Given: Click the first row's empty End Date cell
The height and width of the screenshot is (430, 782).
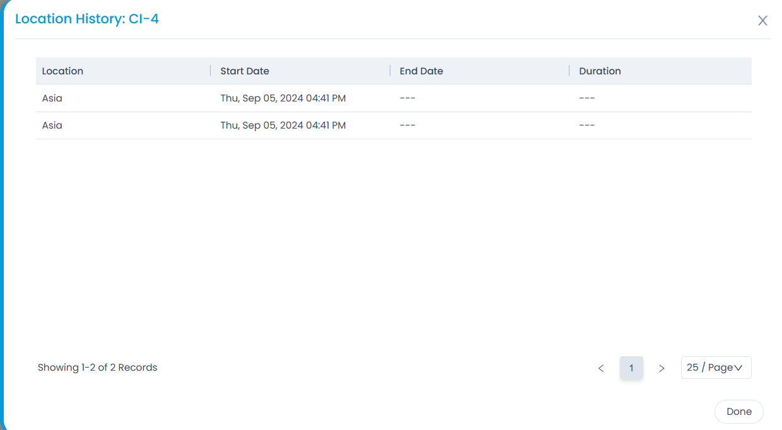Looking at the screenshot, I should pos(407,98).
